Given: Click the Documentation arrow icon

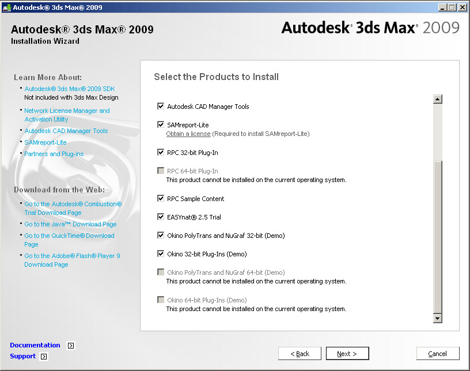Looking at the screenshot, I should point(70,345).
